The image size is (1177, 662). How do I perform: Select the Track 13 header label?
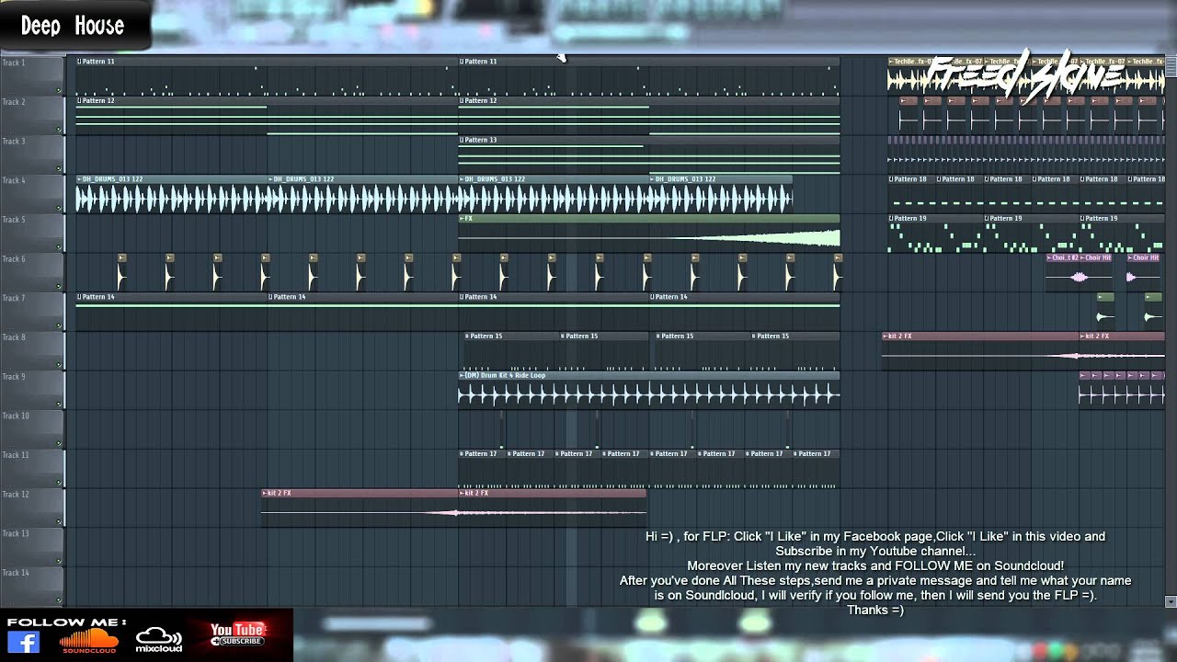[16, 533]
